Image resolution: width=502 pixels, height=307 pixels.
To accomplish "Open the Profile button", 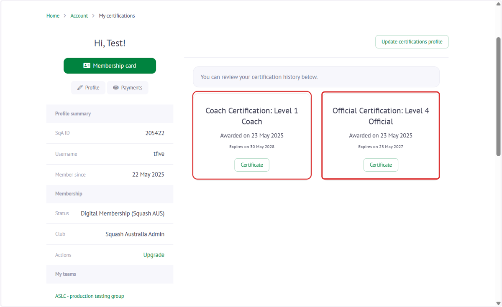I will (x=88, y=88).
